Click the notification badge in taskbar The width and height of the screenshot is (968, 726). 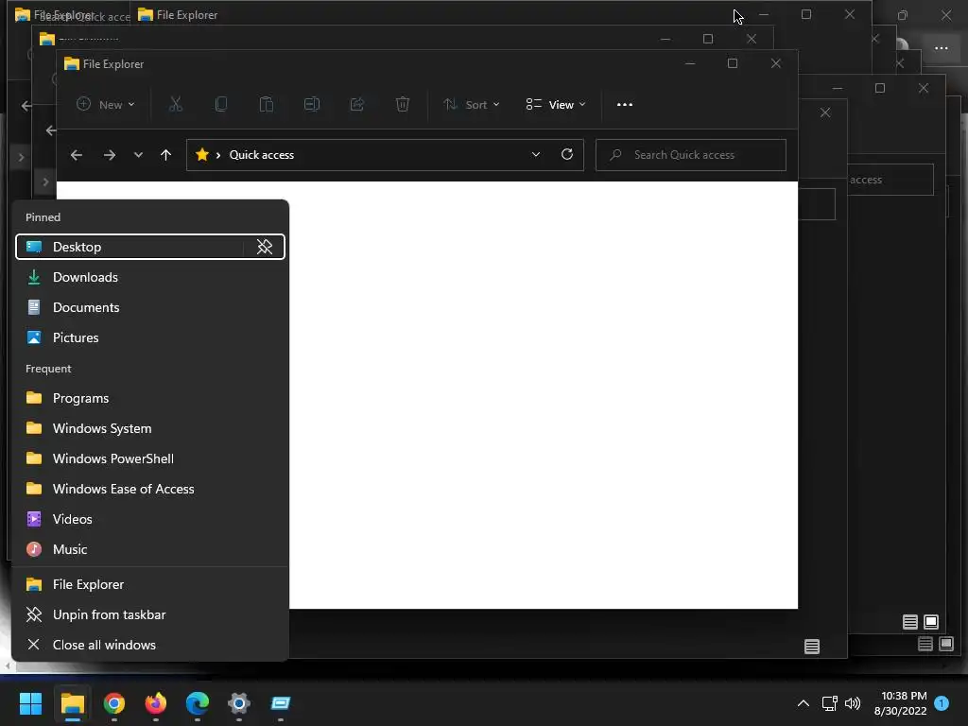(942, 702)
